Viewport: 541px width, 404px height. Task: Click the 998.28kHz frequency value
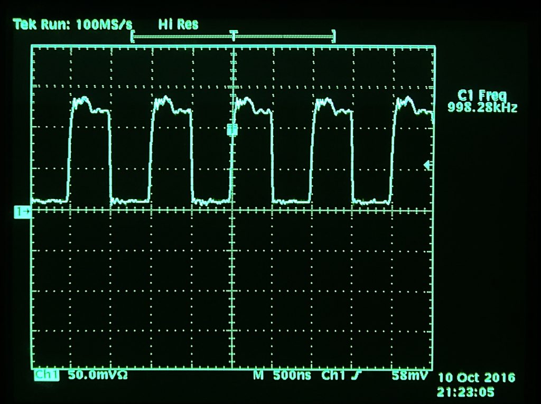tap(482, 108)
